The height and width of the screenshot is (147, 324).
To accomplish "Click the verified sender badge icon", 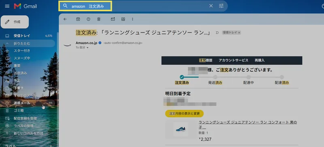I will [x=100, y=43].
